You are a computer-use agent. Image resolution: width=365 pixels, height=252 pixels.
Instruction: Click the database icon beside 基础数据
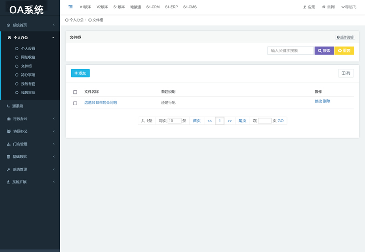pyautogui.click(x=8, y=157)
